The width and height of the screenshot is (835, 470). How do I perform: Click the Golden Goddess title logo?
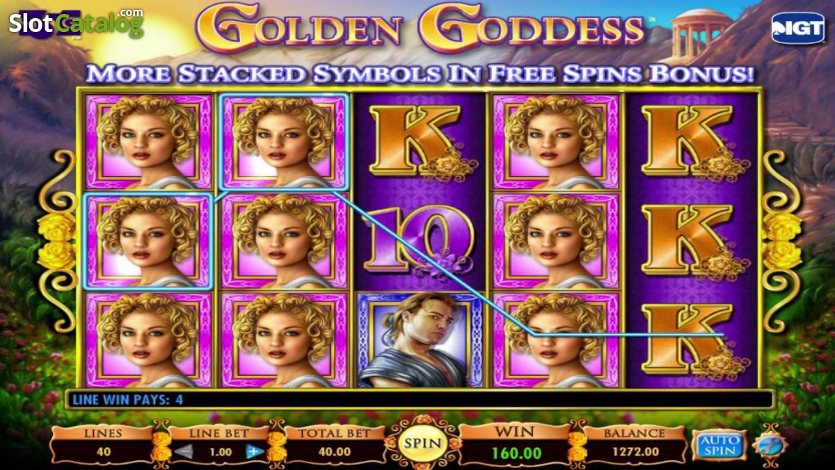[x=420, y=28]
